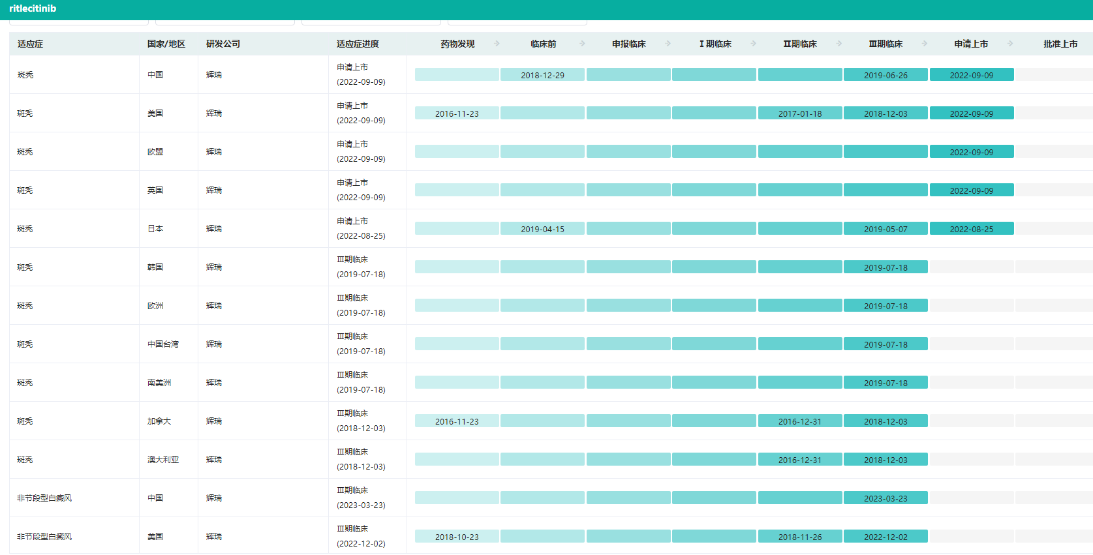The height and width of the screenshot is (555, 1093).
Task: Click the arrow after 临床前 header
Action: (x=583, y=44)
